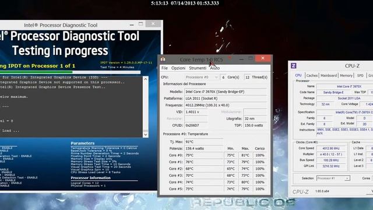This screenshot has height=210, width=373.
Task: Click the Potenza value 159.4 watts
Action: tap(203, 148)
